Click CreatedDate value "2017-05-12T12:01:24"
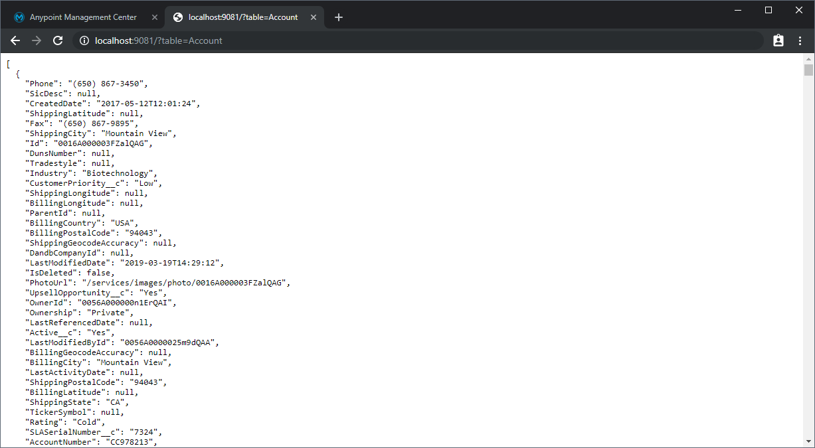This screenshot has height=448, width=815. click(145, 104)
